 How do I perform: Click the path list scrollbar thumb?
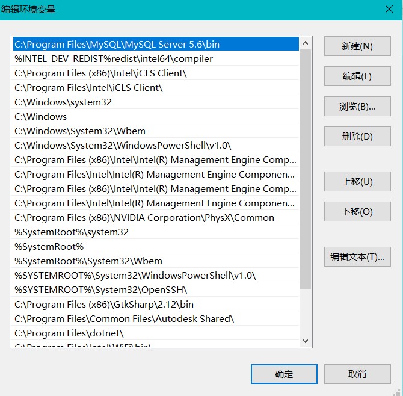(x=306, y=169)
